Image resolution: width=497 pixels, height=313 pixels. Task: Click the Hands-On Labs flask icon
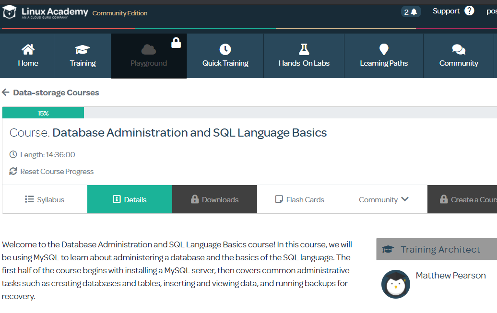[x=304, y=49]
